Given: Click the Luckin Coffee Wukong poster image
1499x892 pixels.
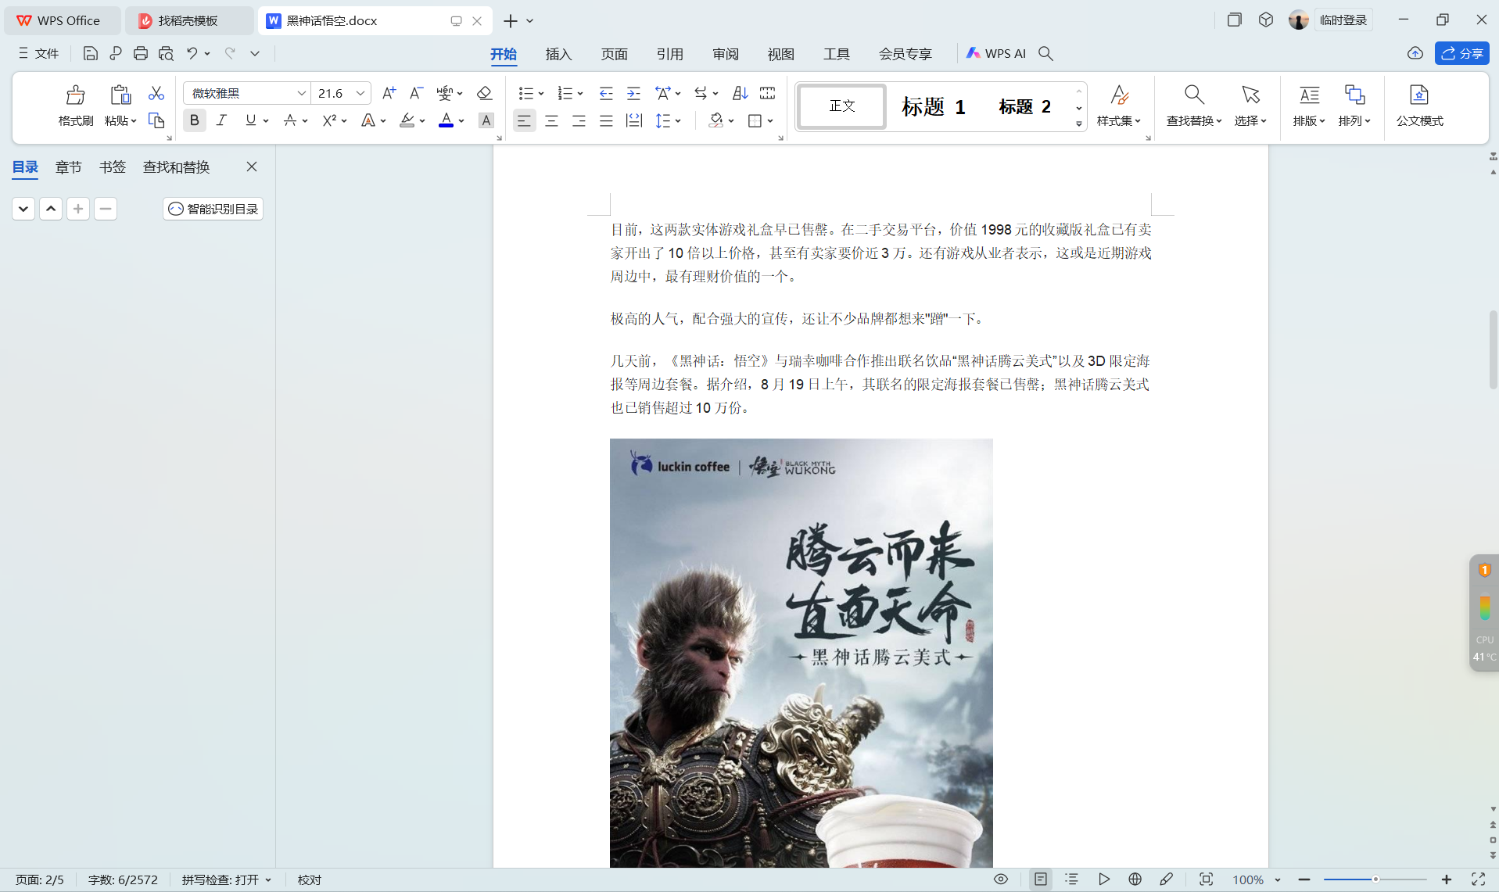Looking at the screenshot, I should click(801, 653).
